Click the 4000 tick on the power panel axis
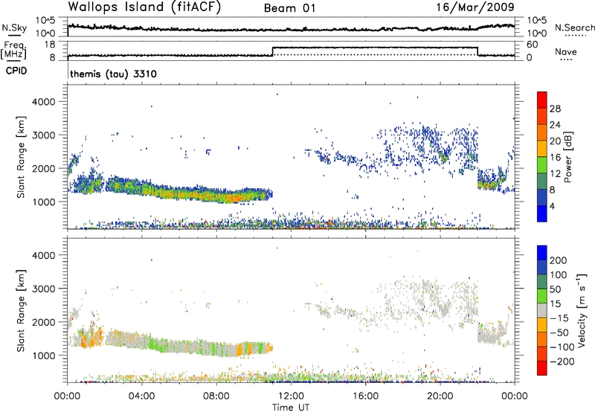 click(44, 101)
